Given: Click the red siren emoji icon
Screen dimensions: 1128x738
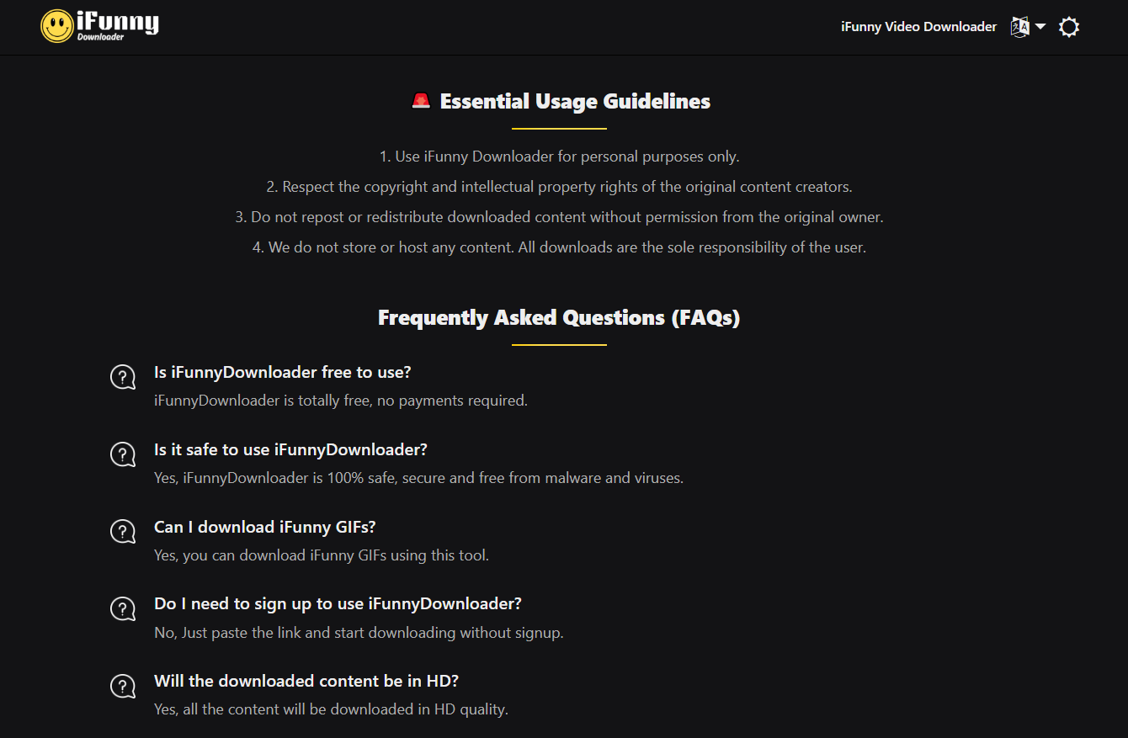Looking at the screenshot, I should (x=421, y=101).
